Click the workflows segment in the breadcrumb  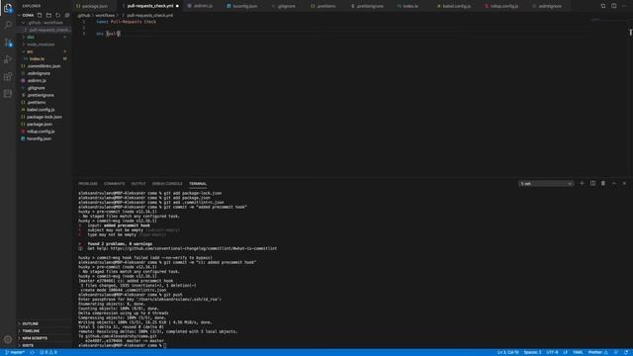(x=105, y=16)
